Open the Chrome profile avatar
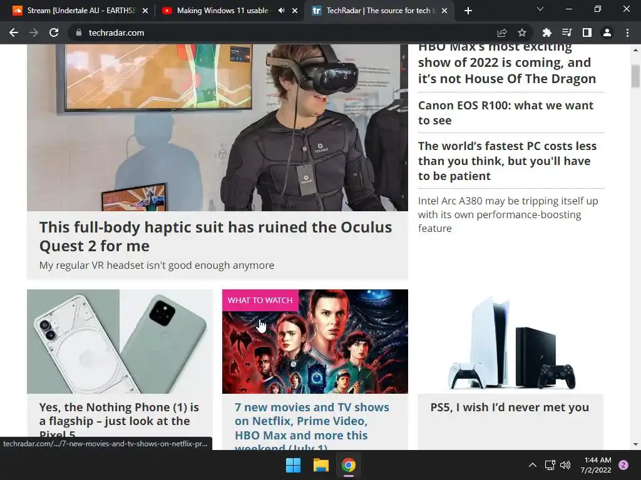The width and height of the screenshot is (641, 480). click(x=607, y=32)
